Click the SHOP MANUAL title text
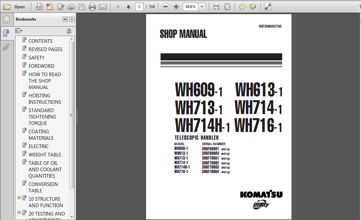This screenshot has width=361, height=220. (x=183, y=34)
